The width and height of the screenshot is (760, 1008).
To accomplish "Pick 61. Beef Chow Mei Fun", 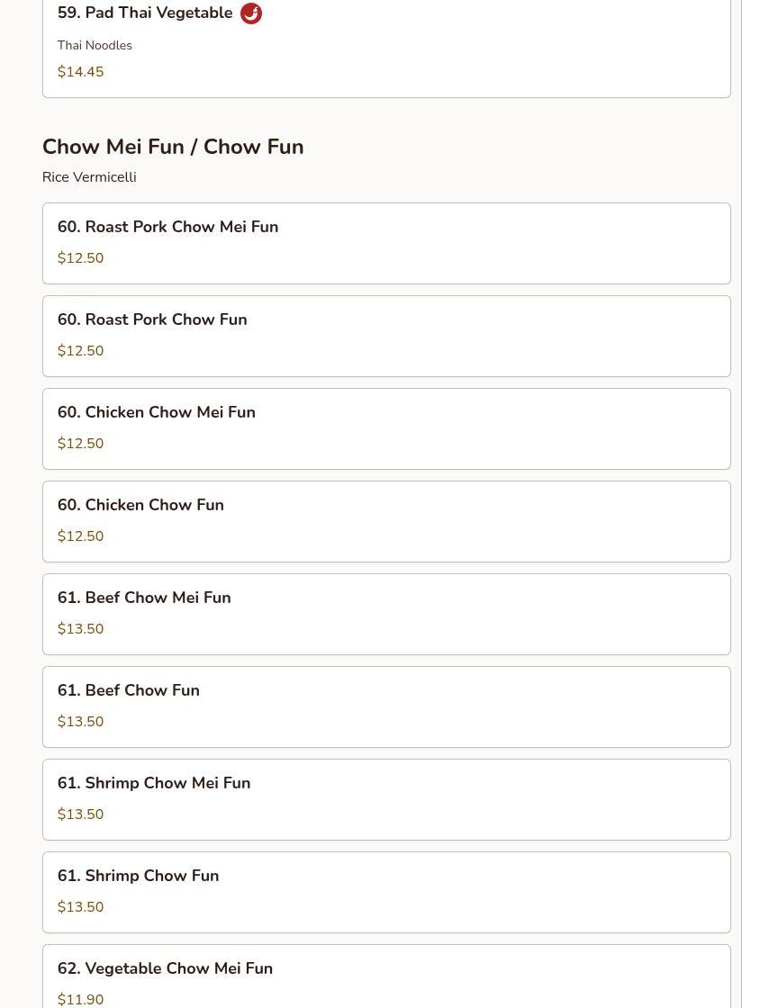I will pyautogui.click(x=386, y=614).
